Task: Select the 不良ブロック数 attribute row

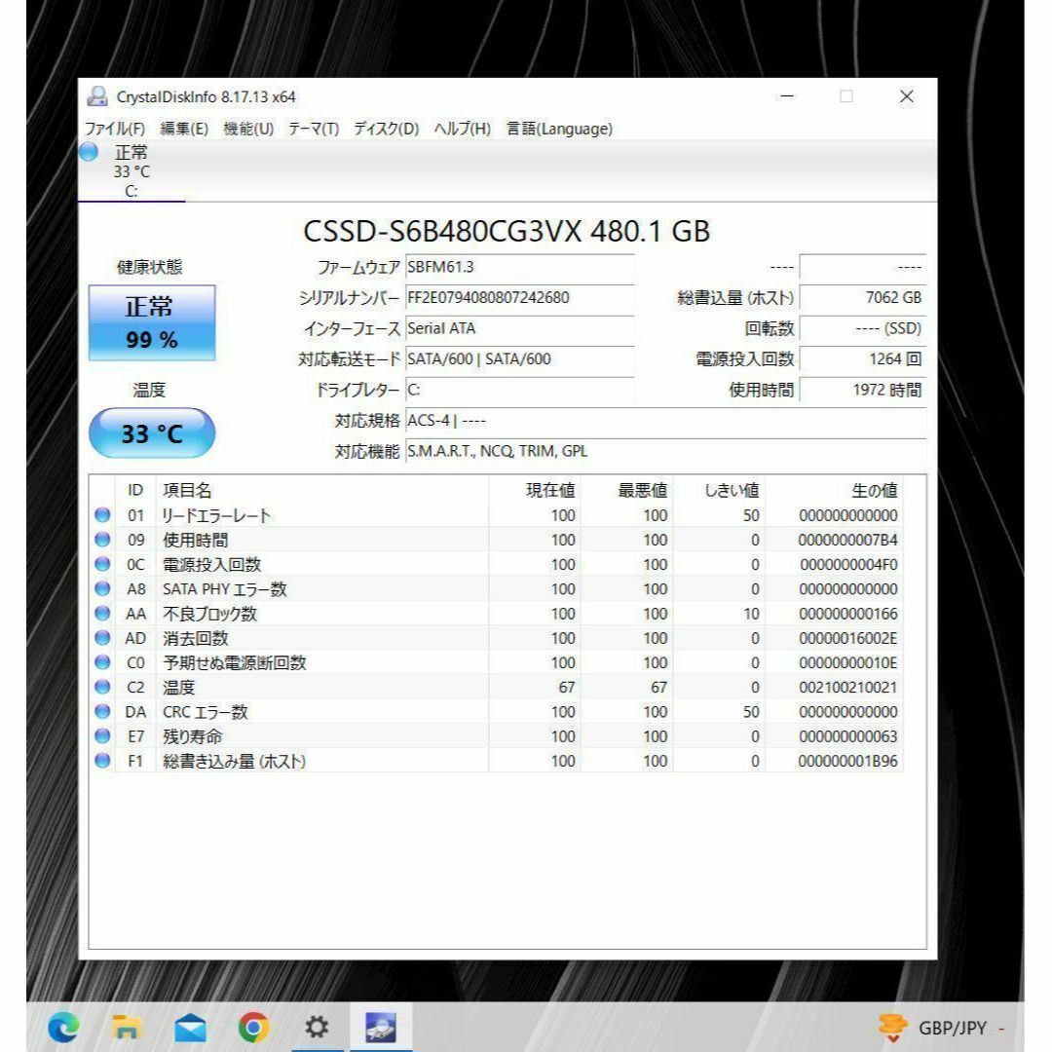Action: (497, 614)
